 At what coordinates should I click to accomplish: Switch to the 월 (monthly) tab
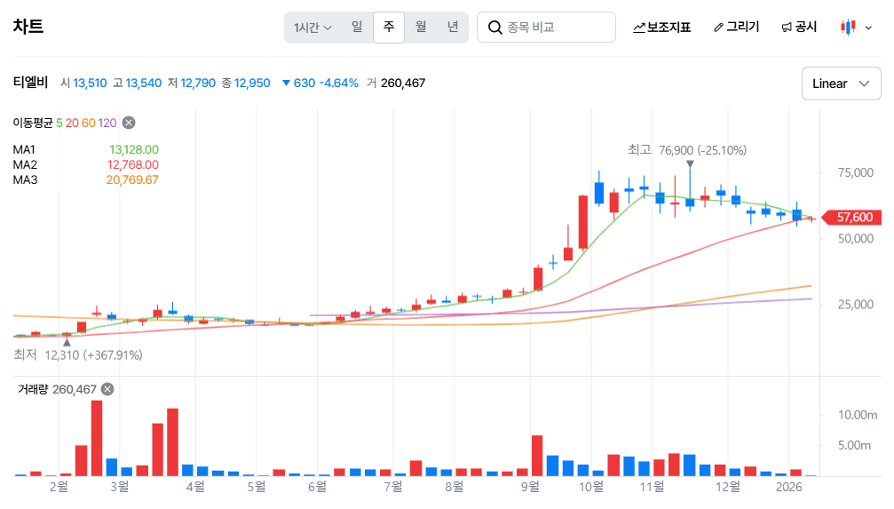[421, 27]
